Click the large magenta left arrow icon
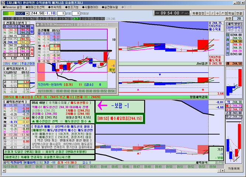This screenshot has width=246, height=177. [102, 105]
